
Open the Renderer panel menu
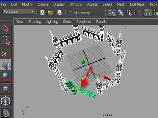[x=84, y=22]
